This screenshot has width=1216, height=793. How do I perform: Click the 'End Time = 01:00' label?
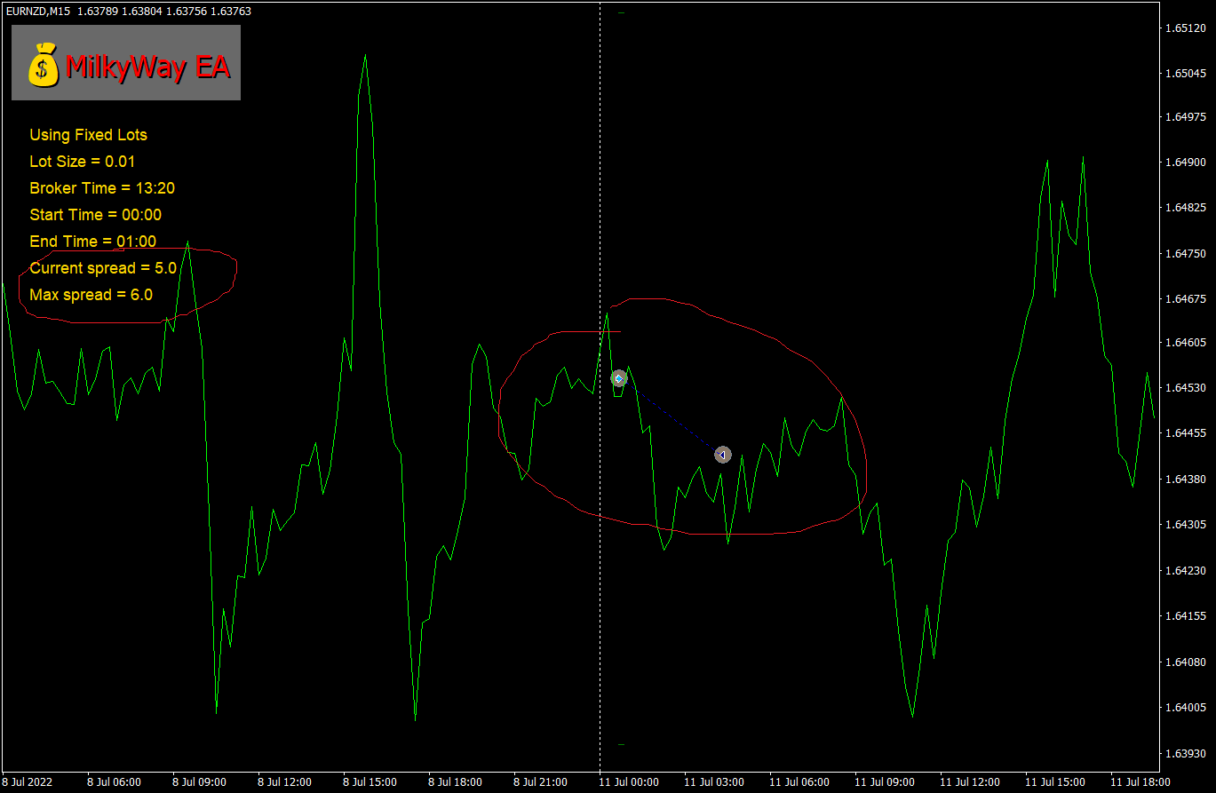point(93,242)
